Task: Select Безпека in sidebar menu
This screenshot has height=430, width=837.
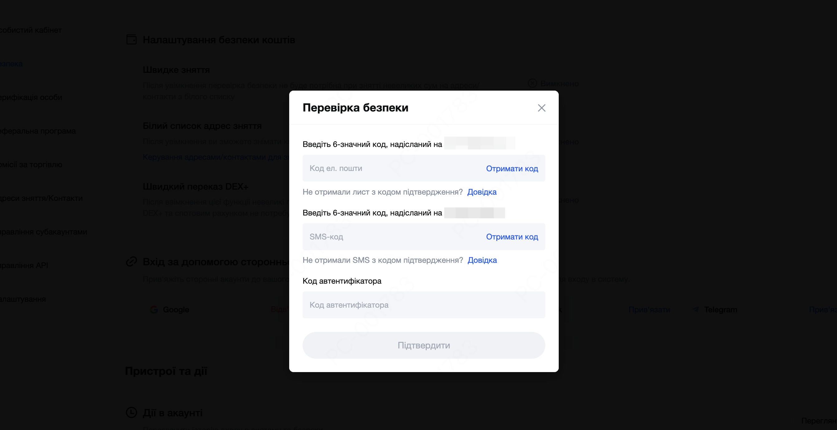Action: (x=11, y=64)
